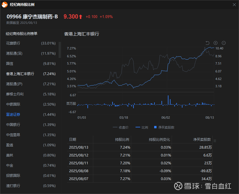The image size is (239, 194).
Task: Click the chart reset (undo) icon
Action: (x=207, y=43)
